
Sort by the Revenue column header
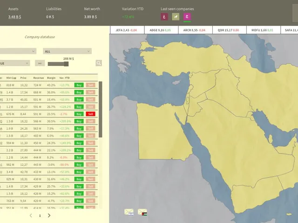pyautogui.click(x=39, y=78)
